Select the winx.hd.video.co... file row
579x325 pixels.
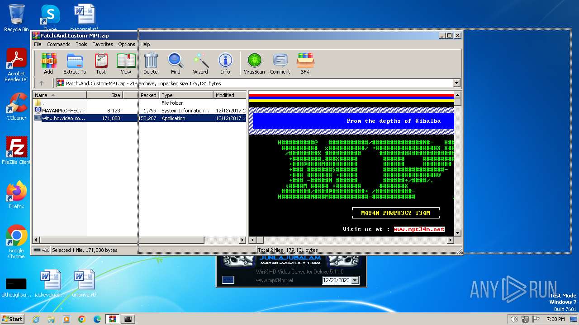click(x=139, y=118)
